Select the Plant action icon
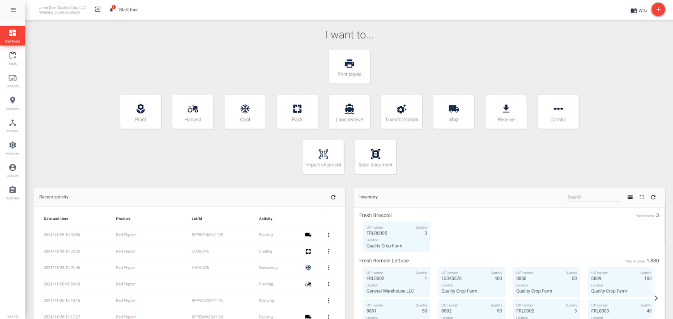The width and height of the screenshot is (673, 319). 141,111
